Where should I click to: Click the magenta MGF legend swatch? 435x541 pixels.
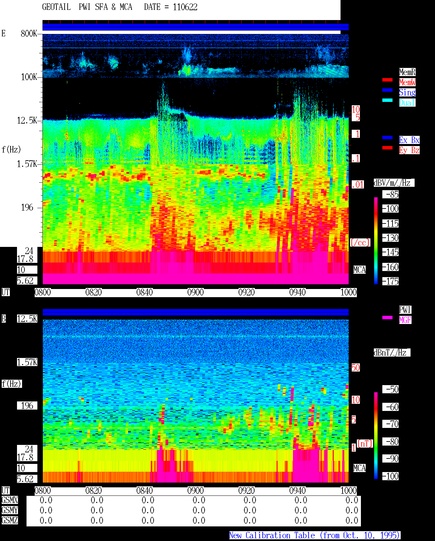point(387,318)
